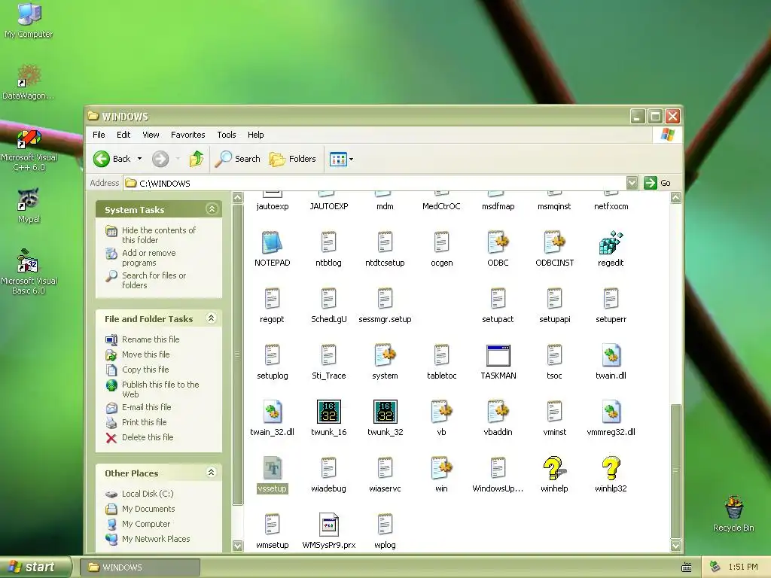This screenshot has width=771, height=578.
Task: Select the Mypal desktop shortcut
Action: coord(29,200)
